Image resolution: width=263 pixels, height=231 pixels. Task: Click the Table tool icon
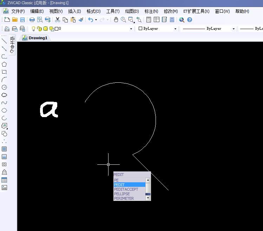click(4, 180)
